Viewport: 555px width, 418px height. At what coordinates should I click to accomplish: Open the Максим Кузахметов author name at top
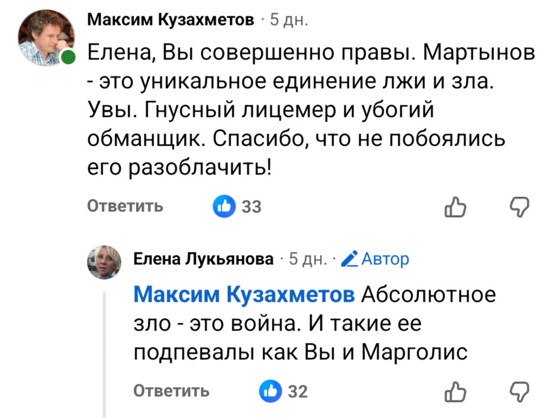(171, 21)
